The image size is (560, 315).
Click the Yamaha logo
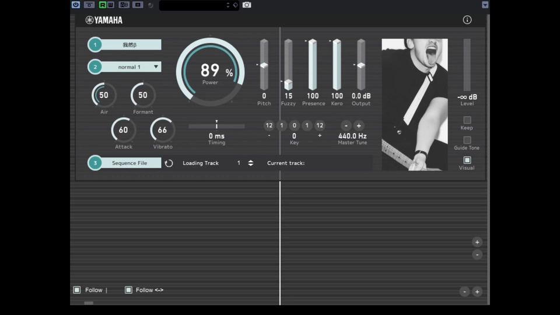click(104, 20)
